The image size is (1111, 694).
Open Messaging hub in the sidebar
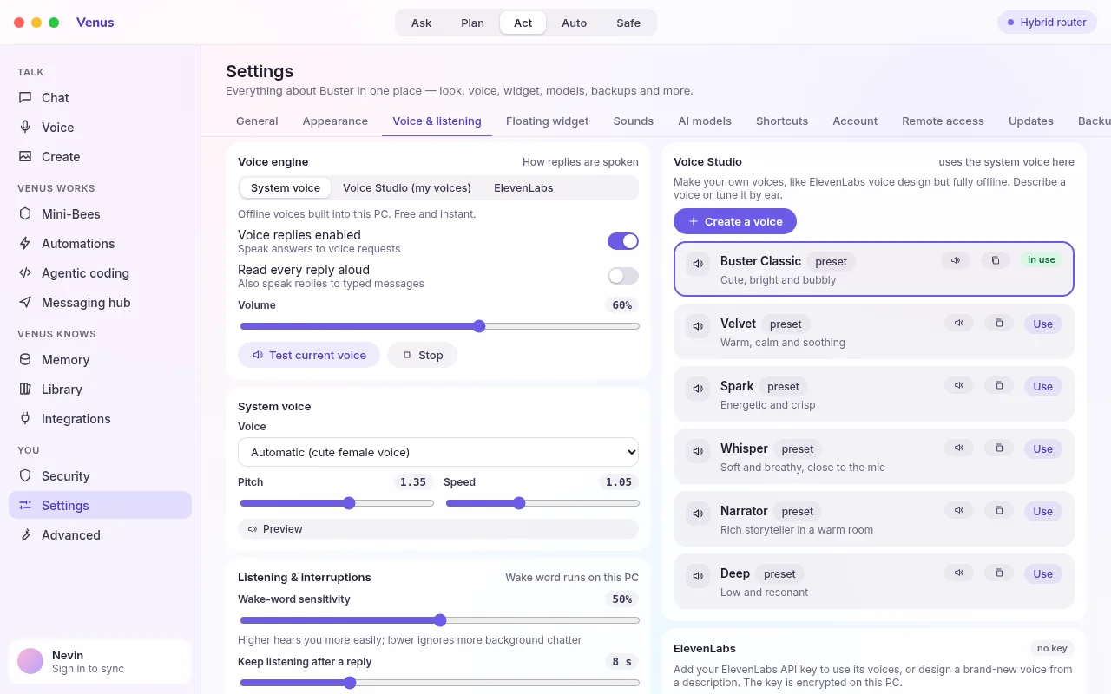100,303
